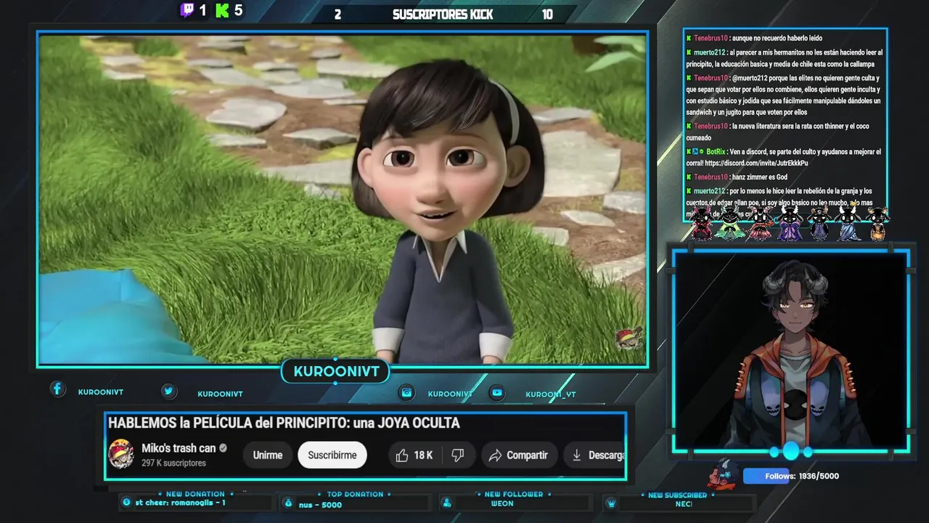Image resolution: width=929 pixels, height=523 pixels.
Task: Open the Miko's trash can channel name
Action: click(179, 448)
